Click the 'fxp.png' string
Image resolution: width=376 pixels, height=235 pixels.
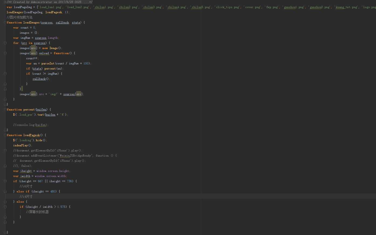click(272, 7)
